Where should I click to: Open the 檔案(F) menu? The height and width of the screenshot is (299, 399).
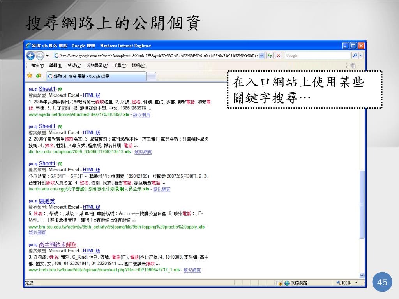pos(37,65)
